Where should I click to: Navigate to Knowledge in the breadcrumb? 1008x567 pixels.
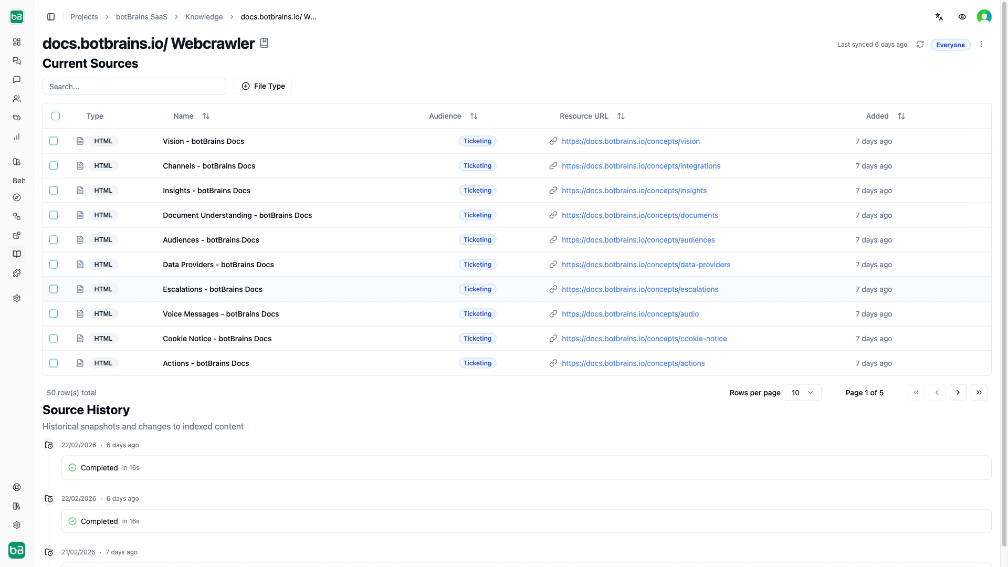pyautogui.click(x=204, y=17)
